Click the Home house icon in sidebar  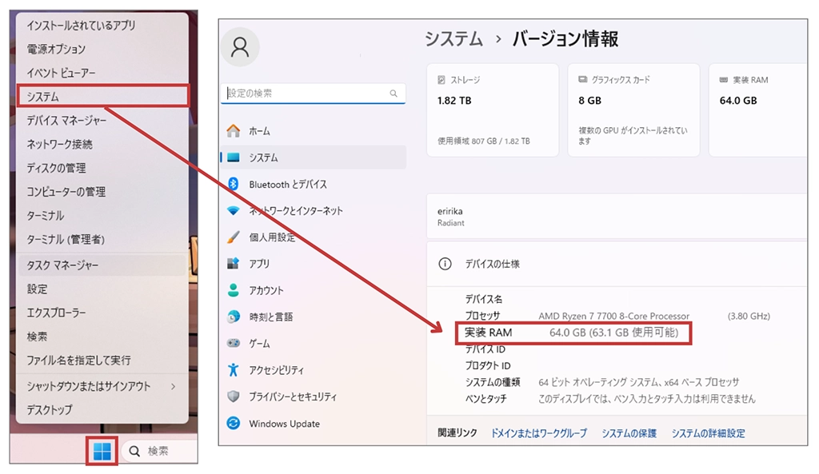coord(234,130)
